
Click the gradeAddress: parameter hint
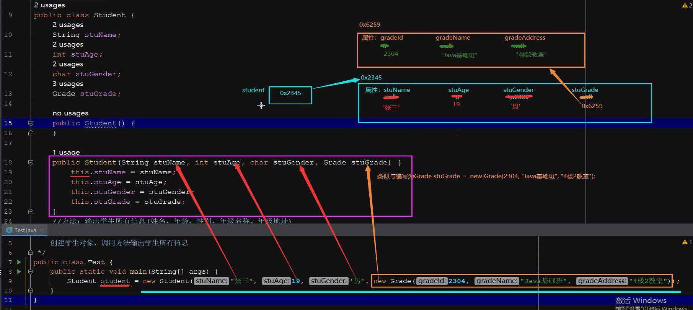602,281
